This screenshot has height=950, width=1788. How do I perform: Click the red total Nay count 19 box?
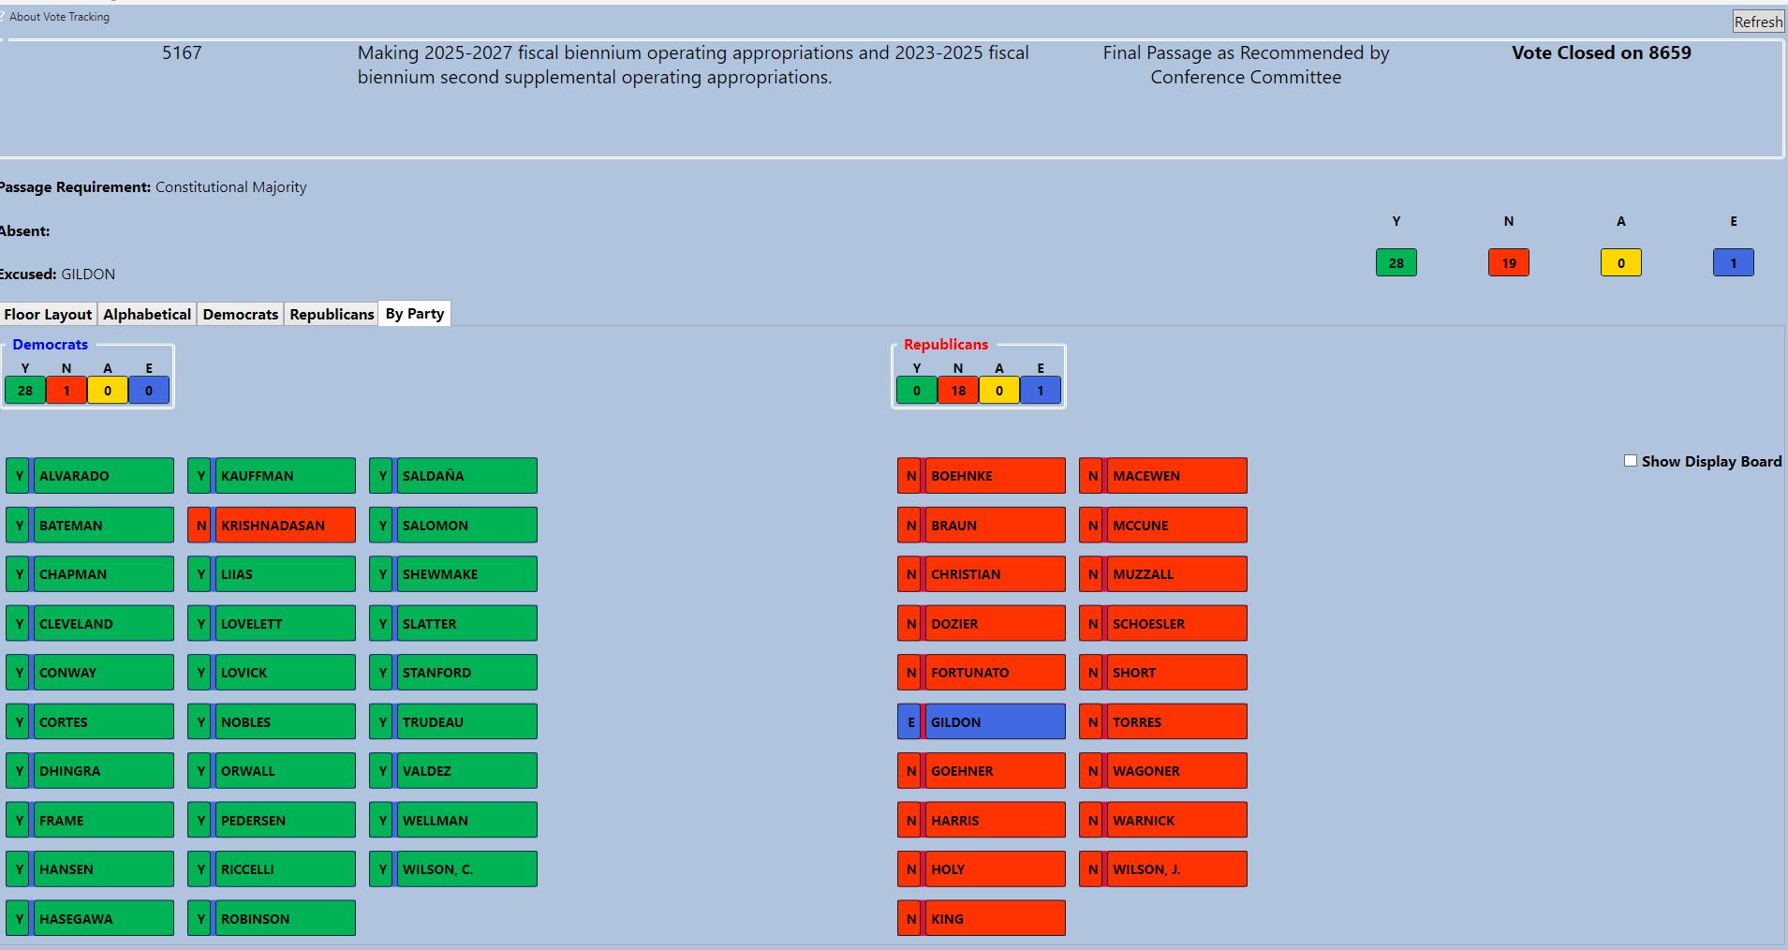(x=1508, y=263)
